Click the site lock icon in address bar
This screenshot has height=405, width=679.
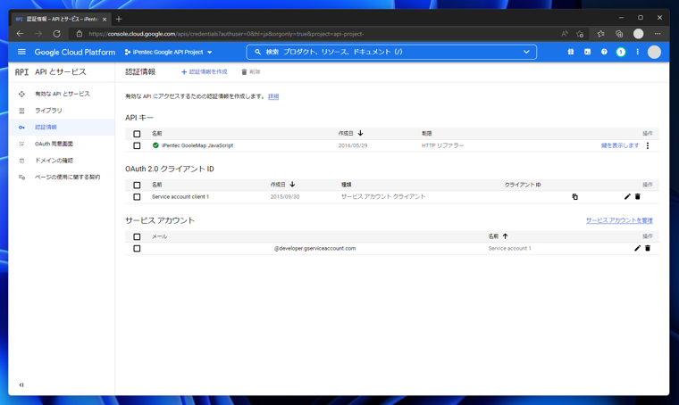click(x=79, y=34)
